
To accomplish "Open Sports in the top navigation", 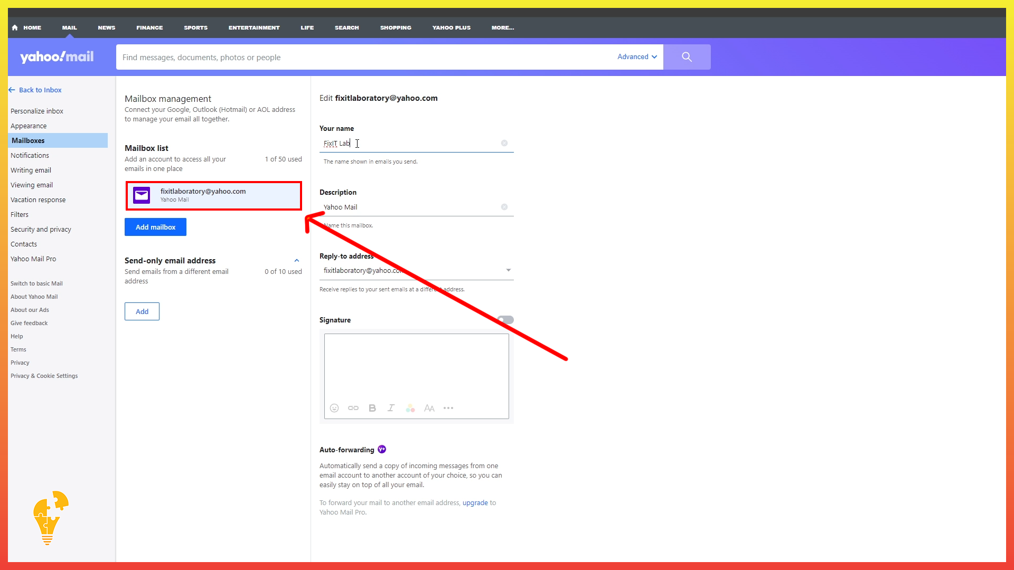I will [x=196, y=27].
